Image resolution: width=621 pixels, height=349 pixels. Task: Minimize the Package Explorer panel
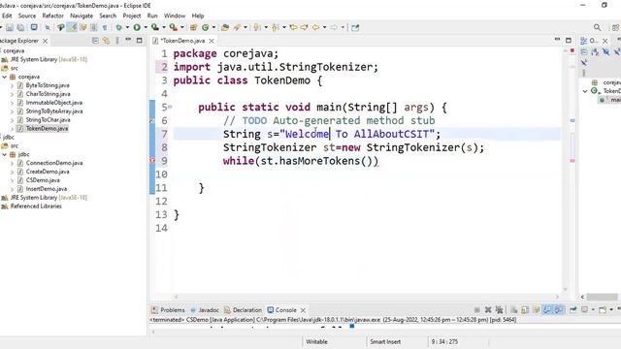point(128,40)
